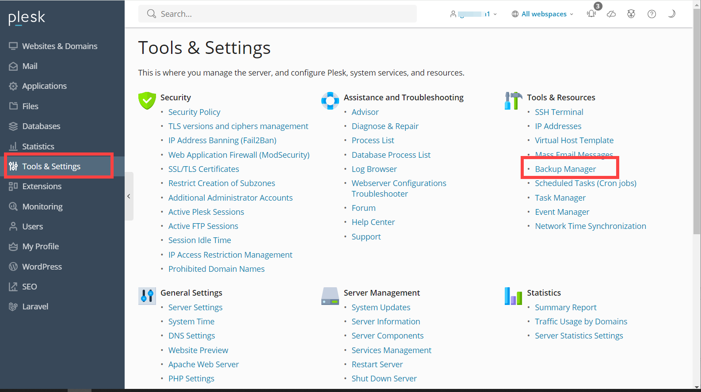Collapse the sidebar with arrow handle
This screenshot has width=701, height=392.
pyautogui.click(x=129, y=196)
